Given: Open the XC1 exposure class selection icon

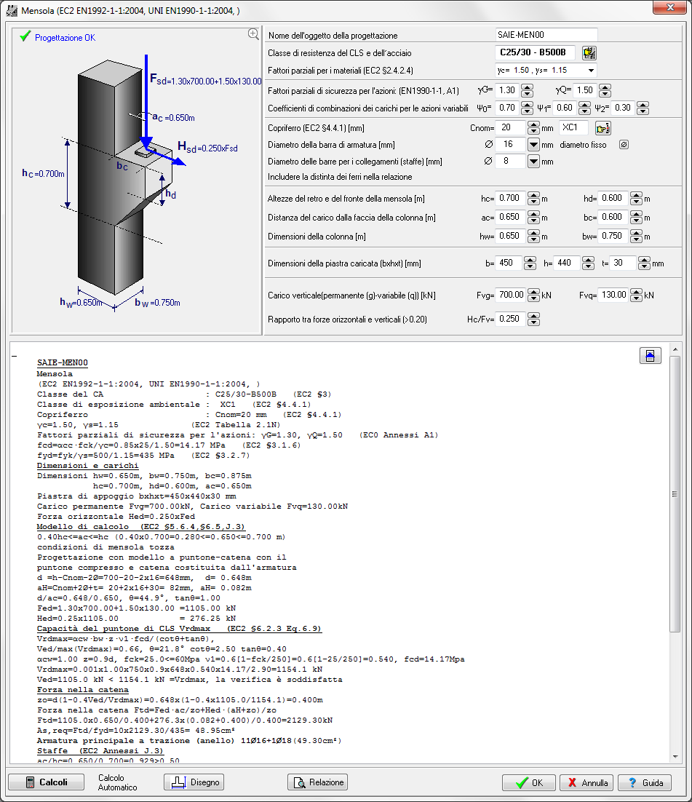Looking at the screenshot, I should [x=603, y=128].
